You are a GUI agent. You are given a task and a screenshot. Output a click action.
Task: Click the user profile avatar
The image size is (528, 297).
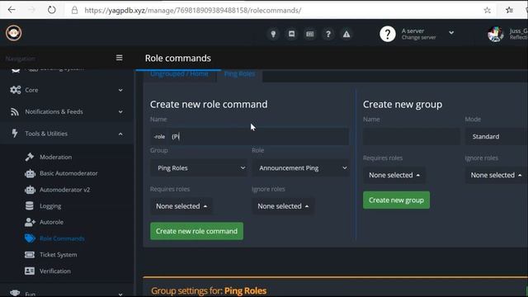[x=495, y=34]
